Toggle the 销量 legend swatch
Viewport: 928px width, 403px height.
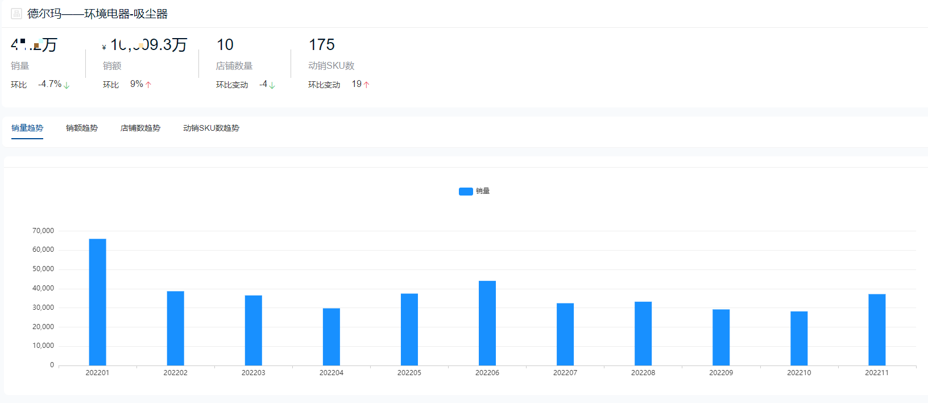[466, 192]
